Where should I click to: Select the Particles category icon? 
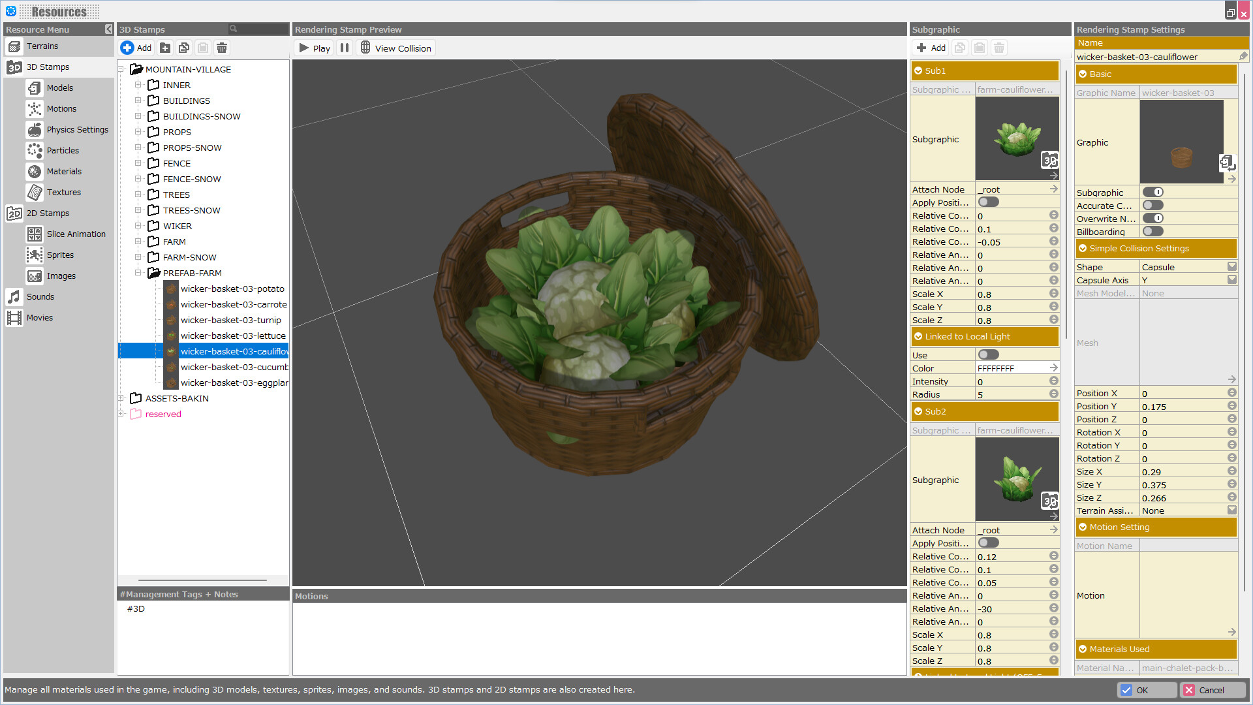[35, 150]
